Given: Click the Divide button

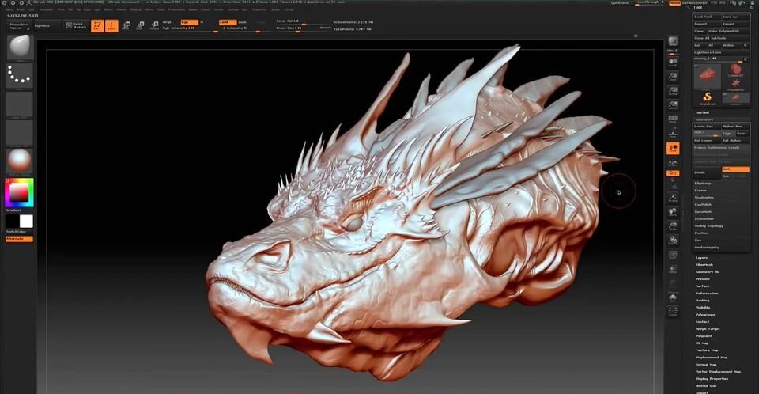Looking at the screenshot, I should pos(707,172).
